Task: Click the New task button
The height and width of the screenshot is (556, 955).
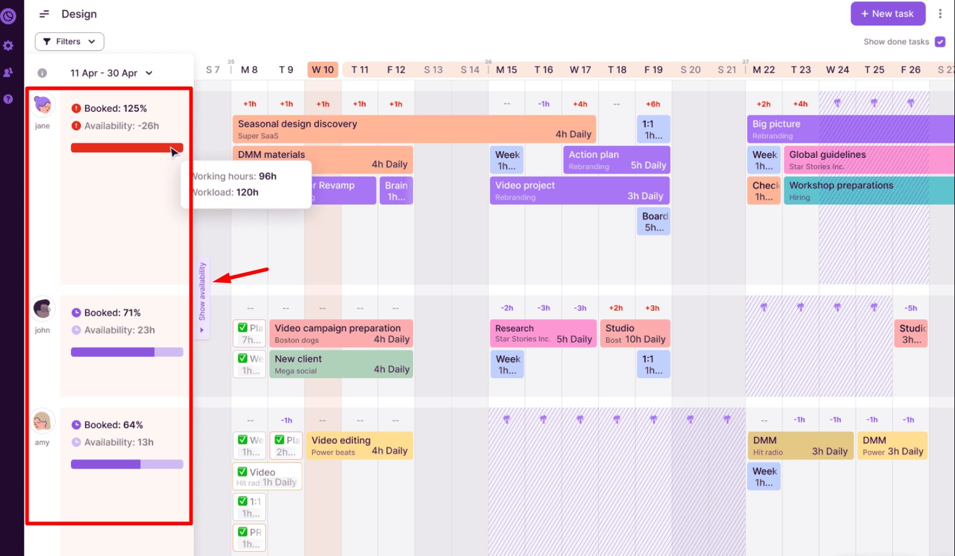Action: pos(887,14)
